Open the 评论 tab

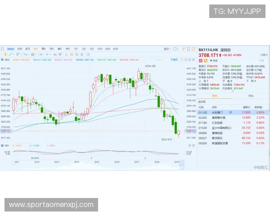tap(251, 96)
